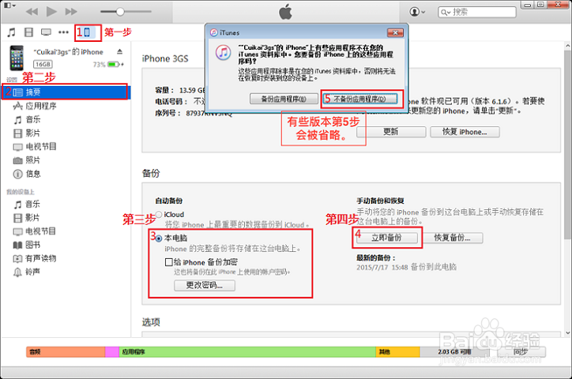
Task: Click the 音频 orange storage segment
Action: (66, 352)
